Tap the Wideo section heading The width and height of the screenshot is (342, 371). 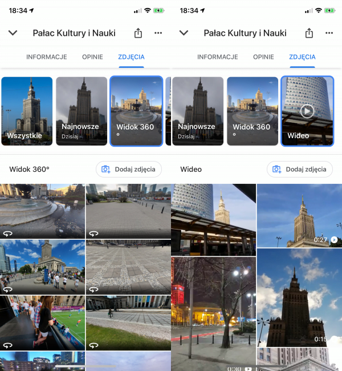pos(191,169)
